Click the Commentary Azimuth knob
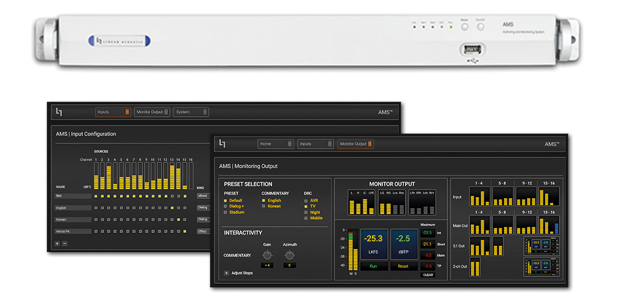The image size is (618, 303). click(289, 255)
